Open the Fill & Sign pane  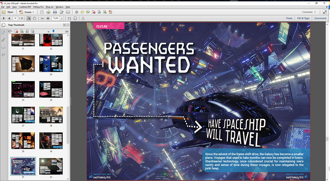click(303, 18)
